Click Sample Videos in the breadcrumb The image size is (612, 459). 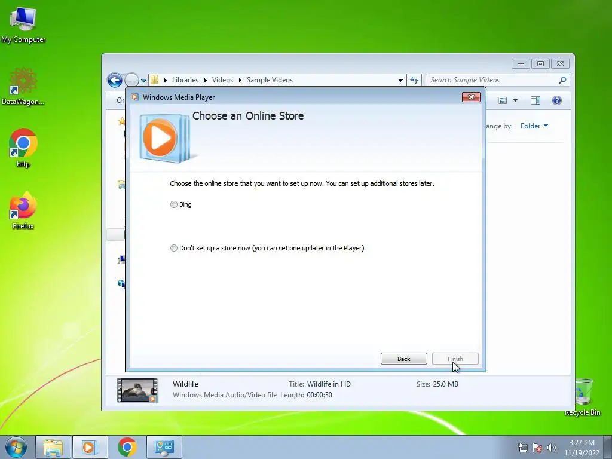[x=270, y=80]
